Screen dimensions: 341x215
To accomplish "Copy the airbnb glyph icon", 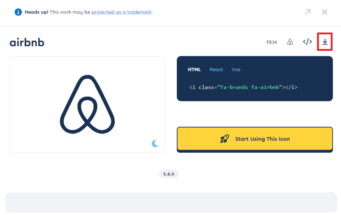I will pos(290,42).
